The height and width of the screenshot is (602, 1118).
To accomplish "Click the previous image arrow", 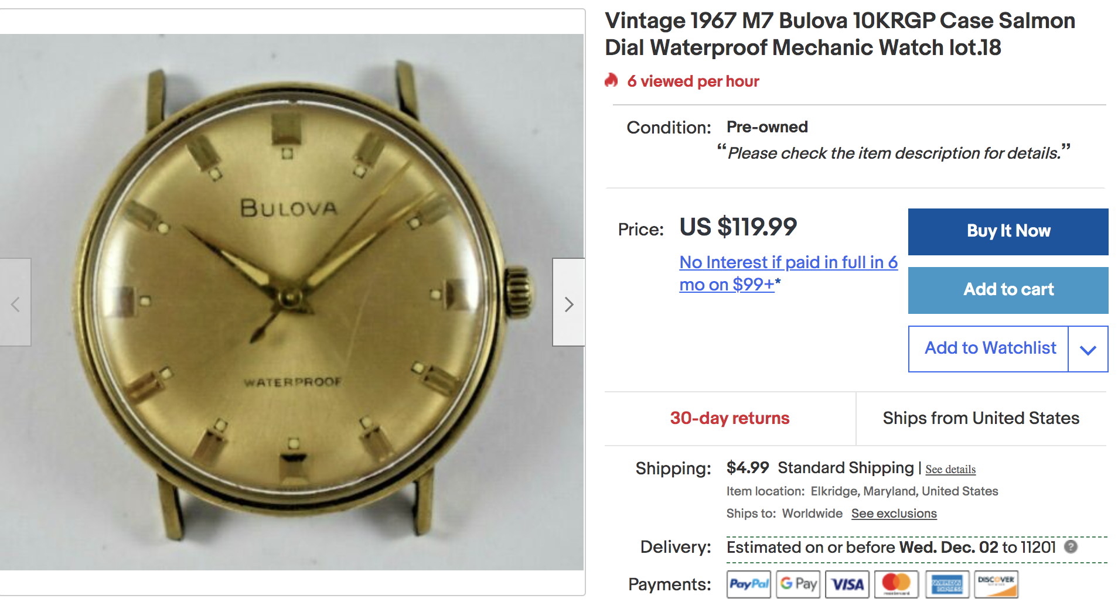I will (x=15, y=302).
